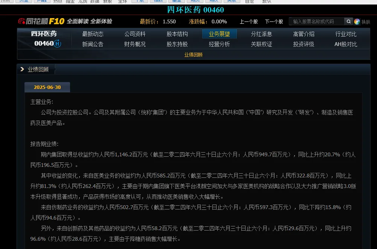Click the latest price value 1.550

(169, 21)
